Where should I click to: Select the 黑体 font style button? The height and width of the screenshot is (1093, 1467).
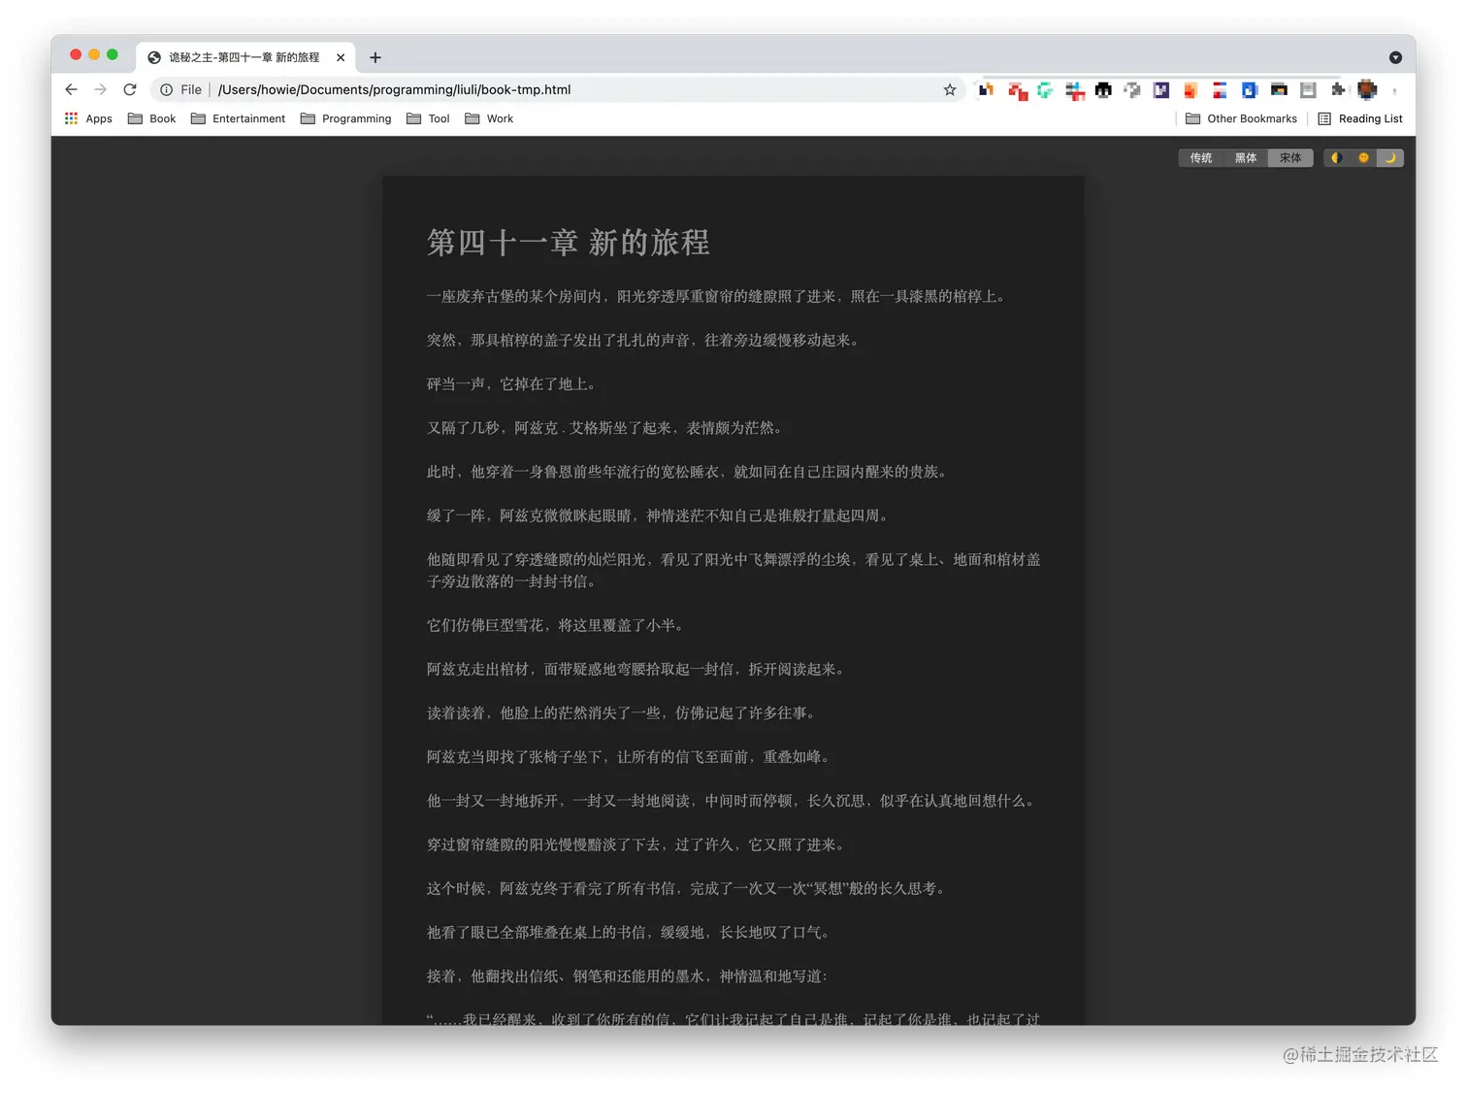pyautogui.click(x=1245, y=157)
